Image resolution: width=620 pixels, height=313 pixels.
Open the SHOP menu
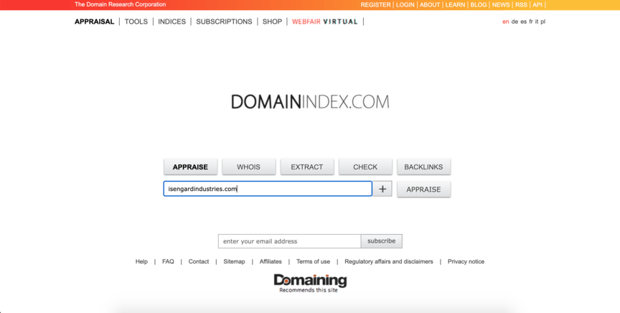click(272, 22)
